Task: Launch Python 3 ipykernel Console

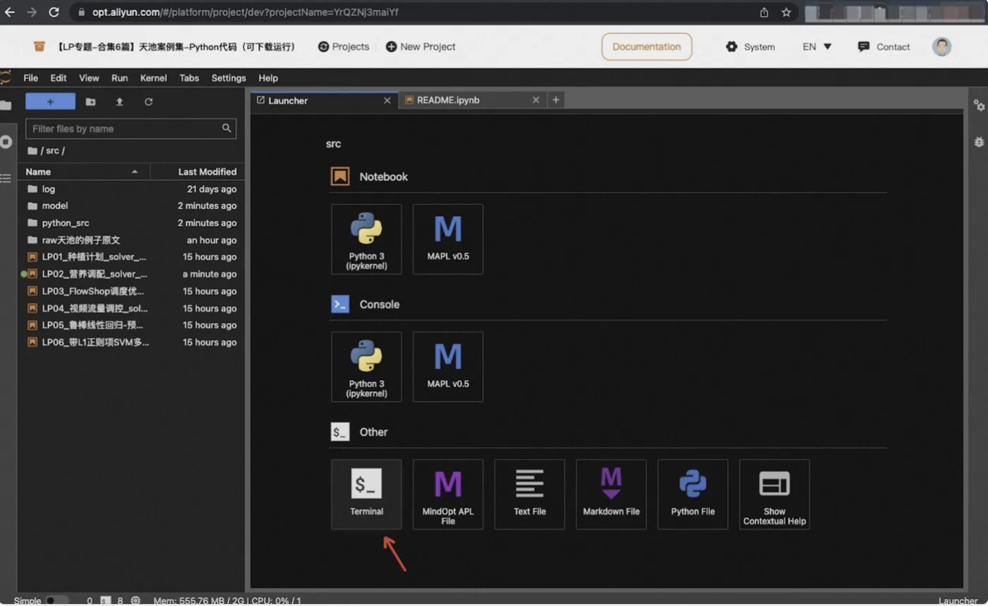Action: point(366,366)
